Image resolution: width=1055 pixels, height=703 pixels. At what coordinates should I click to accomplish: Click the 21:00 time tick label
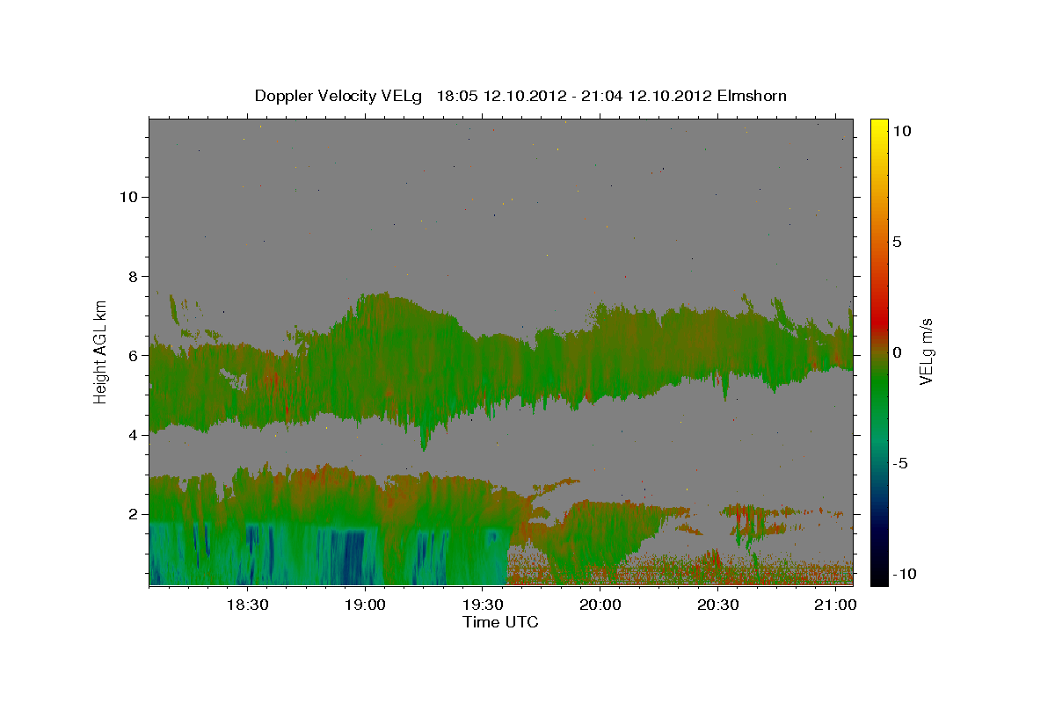point(835,605)
